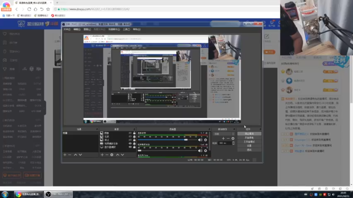The height and width of the screenshot is (198, 353).
Task: Remove transition with the minus icon
Action: coord(228,138)
